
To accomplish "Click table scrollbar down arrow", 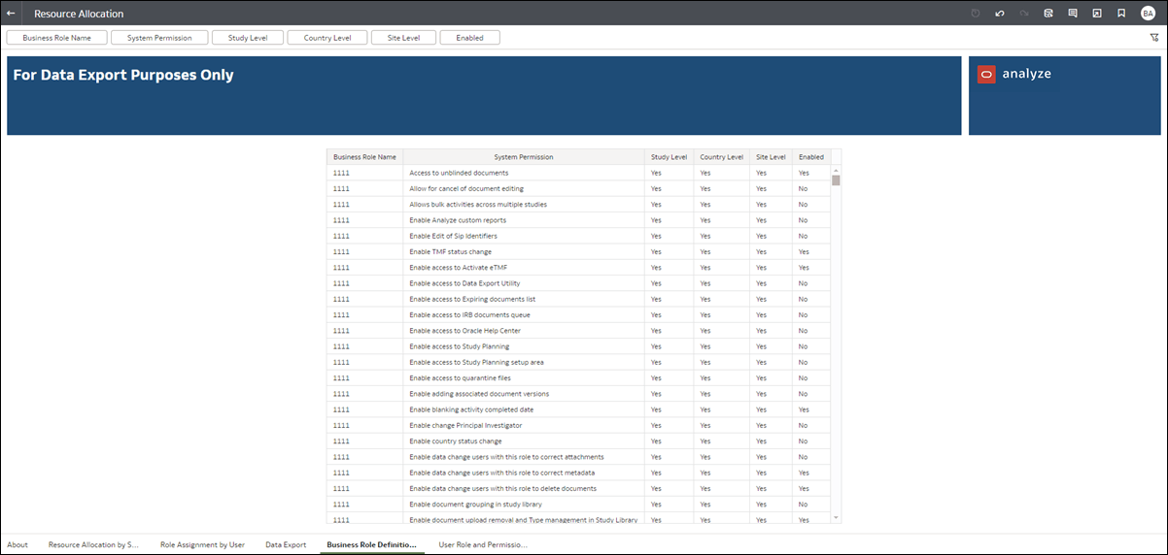I will (836, 518).
